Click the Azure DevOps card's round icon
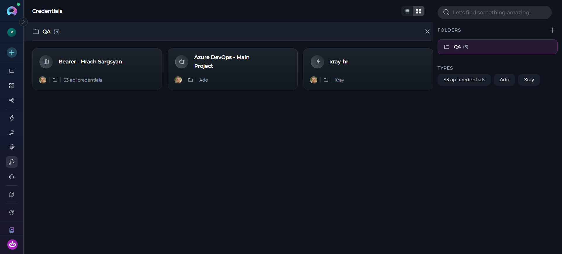Image resolution: width=562 pixels, height=254 pixels. coord(181,62)
